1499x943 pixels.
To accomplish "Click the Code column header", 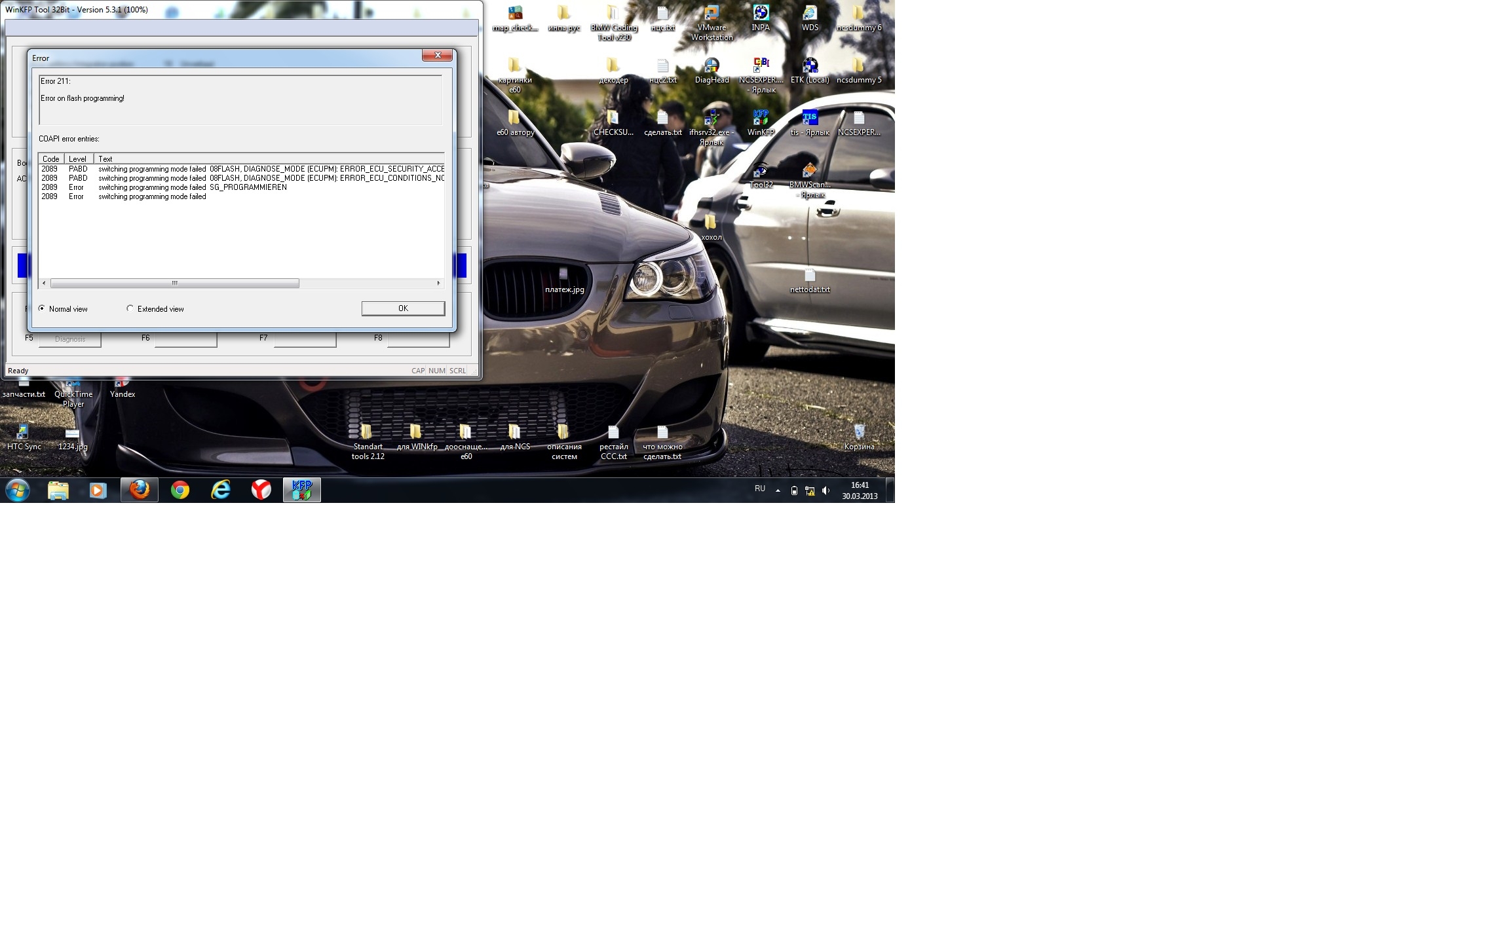I will tap(51, 159).
